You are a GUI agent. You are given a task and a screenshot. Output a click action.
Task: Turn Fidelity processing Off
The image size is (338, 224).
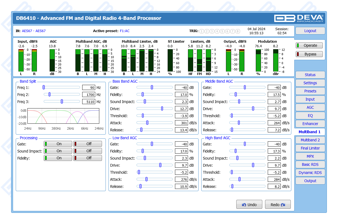[88, 158]
